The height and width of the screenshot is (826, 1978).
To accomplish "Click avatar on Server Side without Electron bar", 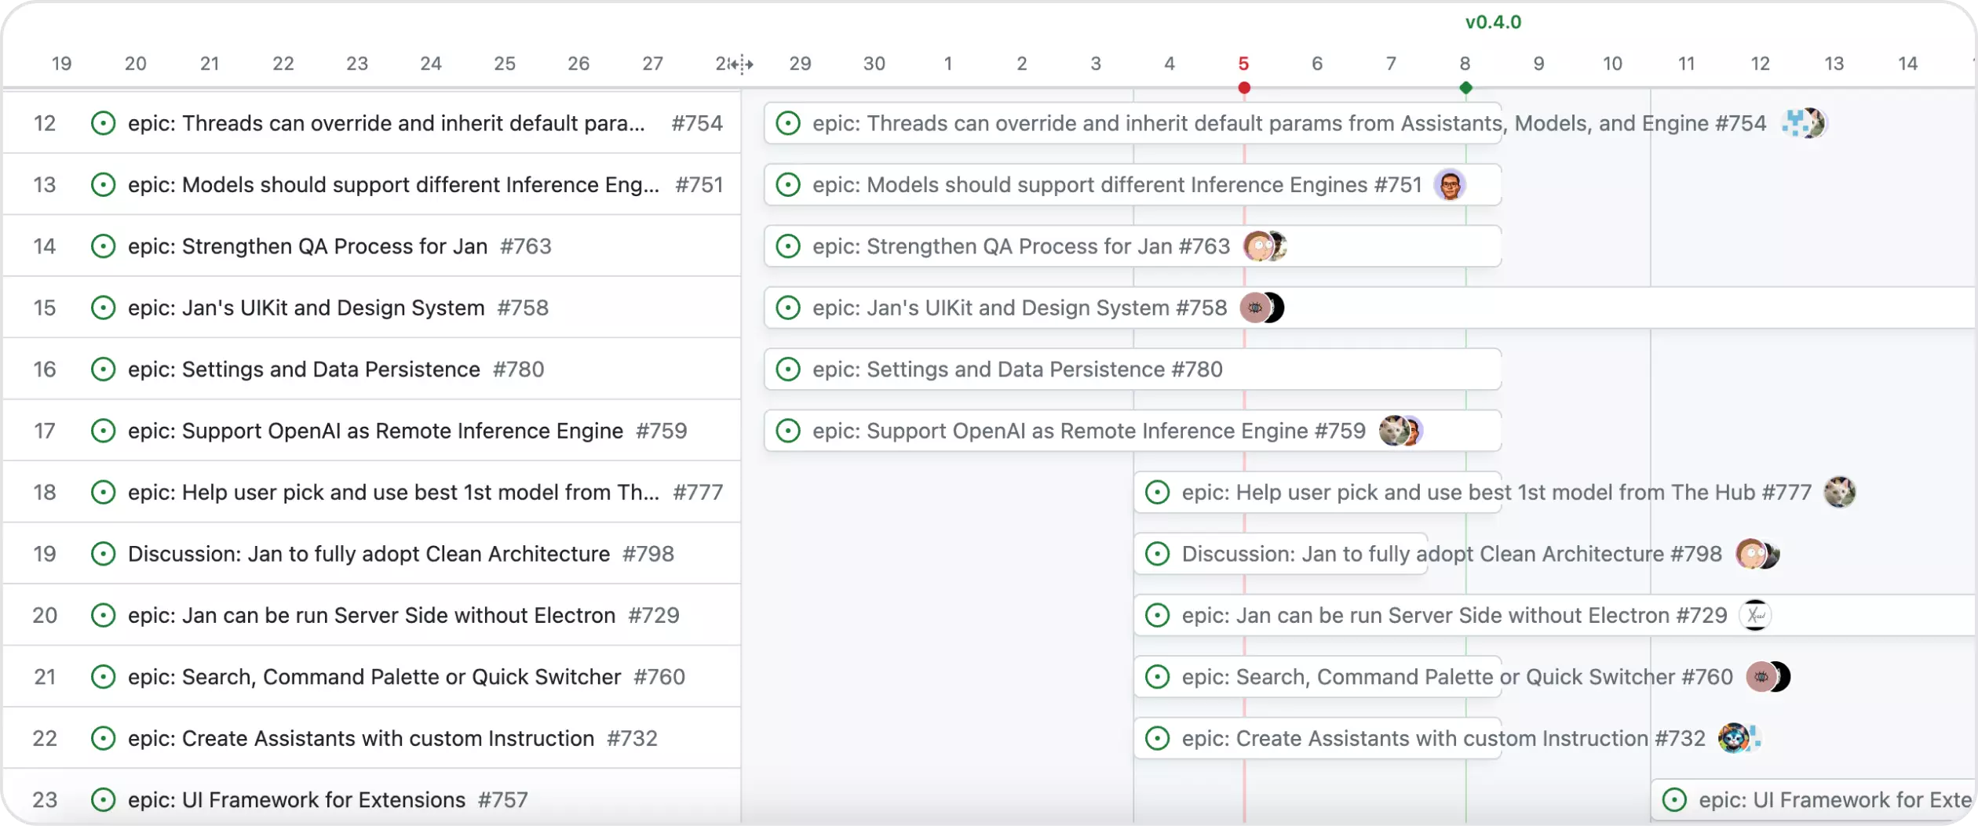I will [x=1755, y=616].
